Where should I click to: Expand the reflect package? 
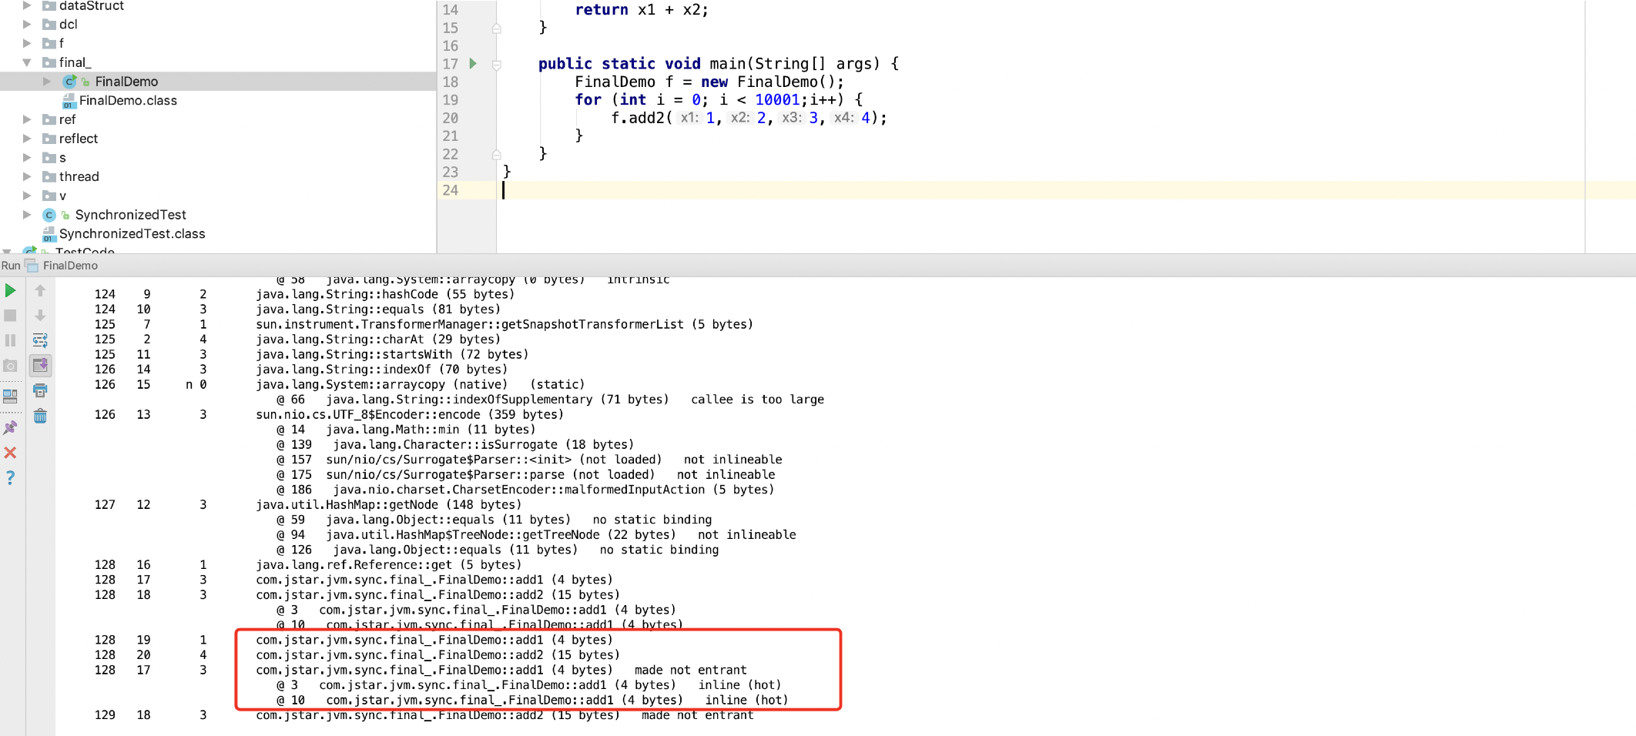tap(26, 139)
